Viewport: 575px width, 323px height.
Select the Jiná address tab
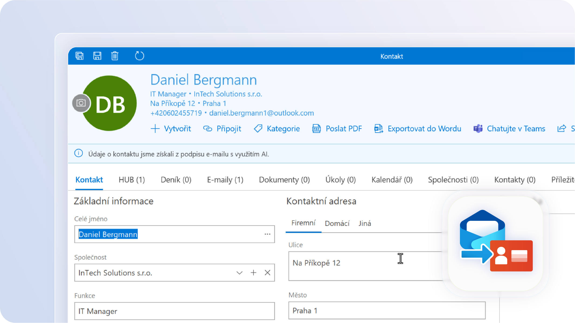[x=365, y=223]
